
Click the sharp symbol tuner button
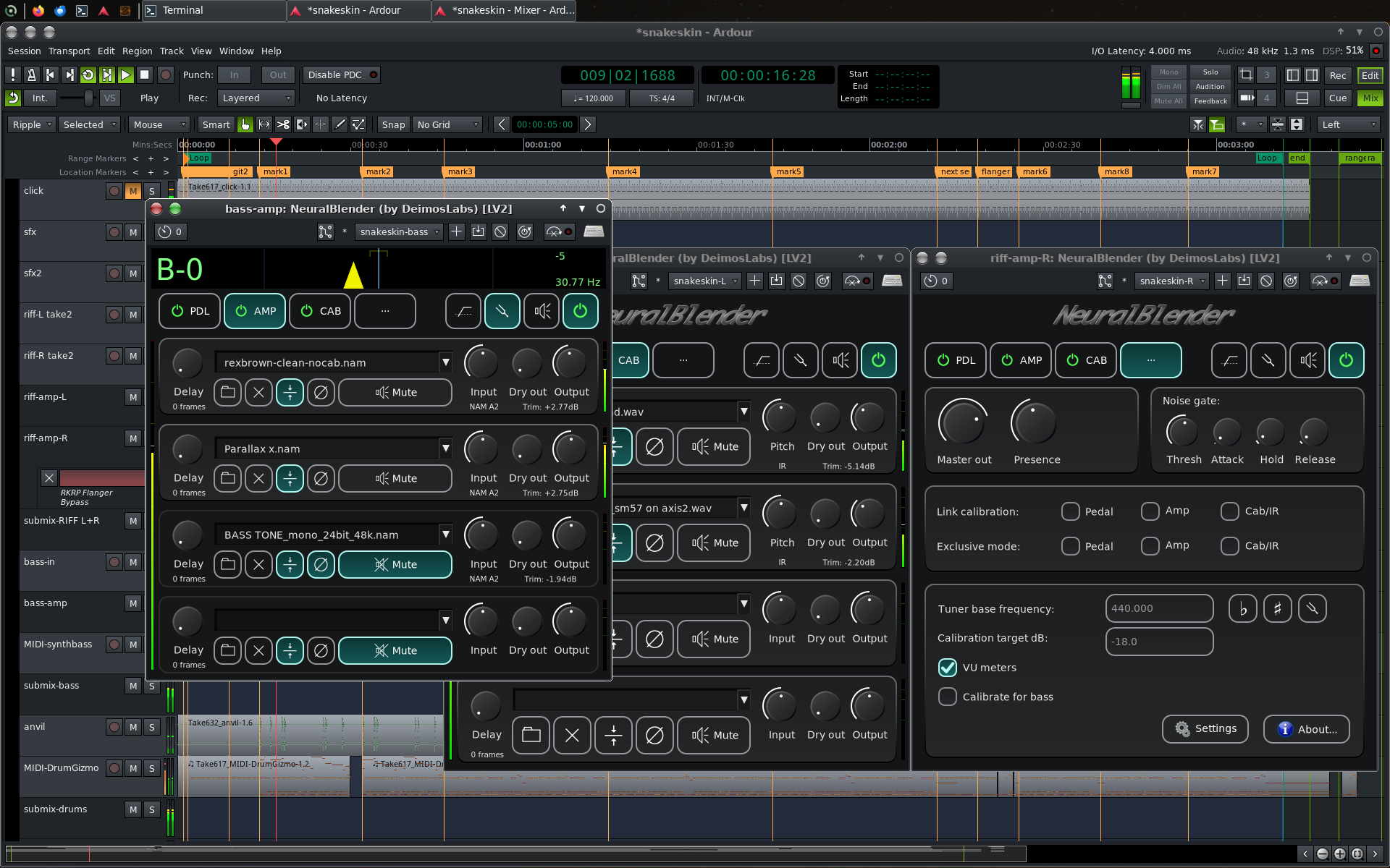(1277, 609)
